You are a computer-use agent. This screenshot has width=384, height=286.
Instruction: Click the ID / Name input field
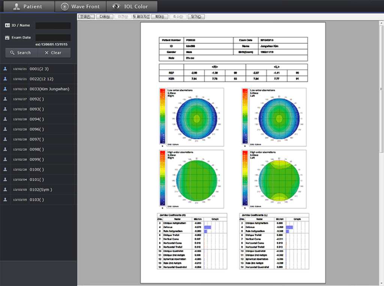click(53, 25)
